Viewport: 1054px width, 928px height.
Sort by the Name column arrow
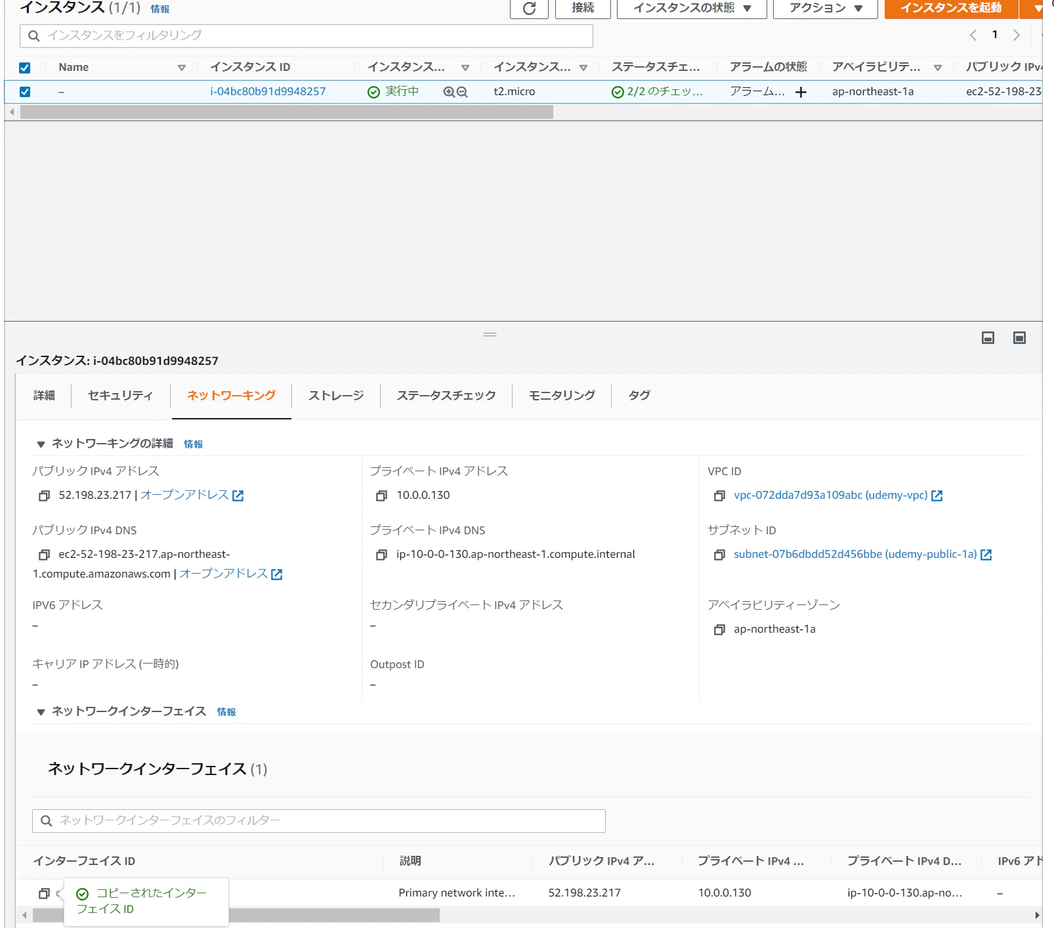click(182, 68)
